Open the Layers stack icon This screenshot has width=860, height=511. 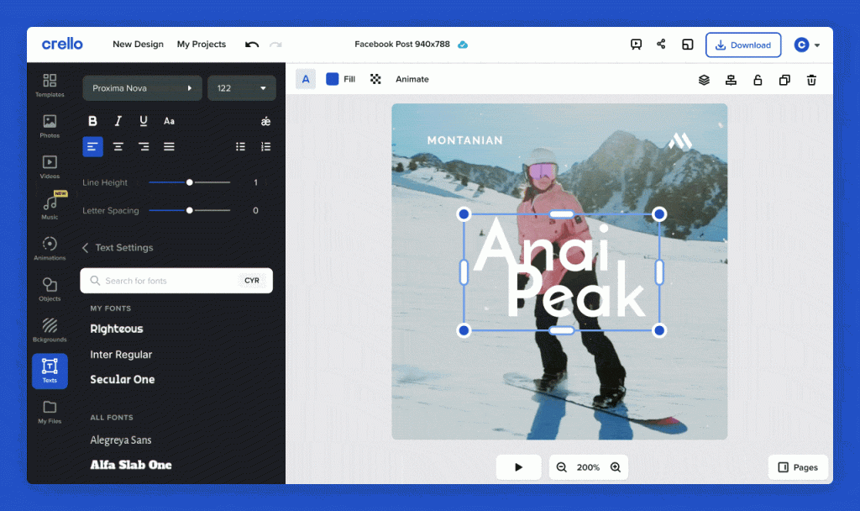tap(704, 80)
